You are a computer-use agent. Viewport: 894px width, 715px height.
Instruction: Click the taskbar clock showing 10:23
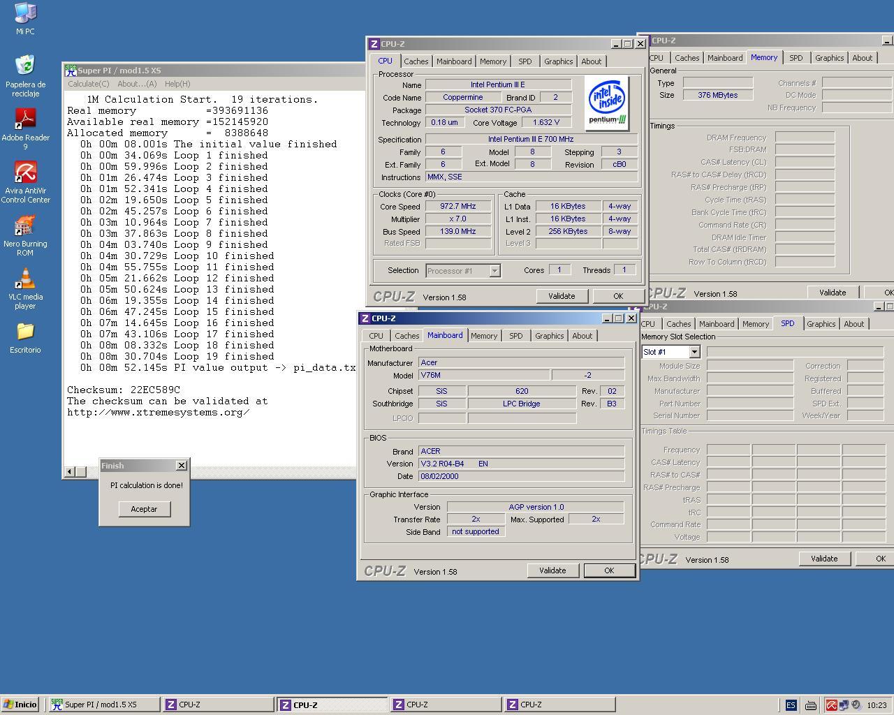877,705
